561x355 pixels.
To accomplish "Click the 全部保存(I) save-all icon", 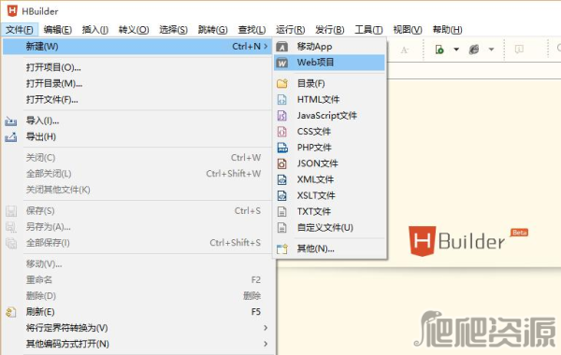I will click(x=10, y=243).
